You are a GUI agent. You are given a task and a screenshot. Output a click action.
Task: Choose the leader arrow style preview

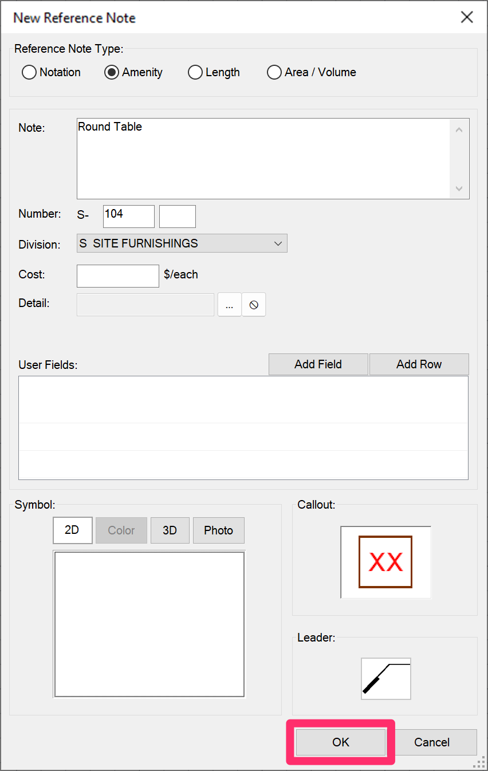click(x=386, y=679)
